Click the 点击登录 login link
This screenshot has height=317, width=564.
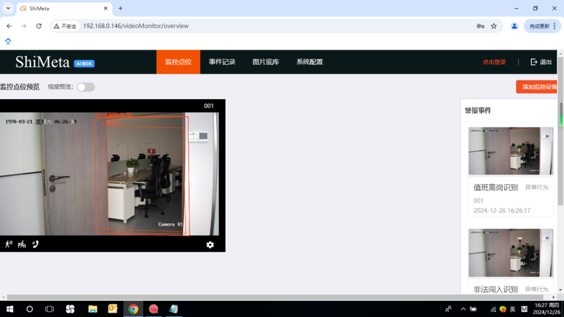(494, 62)
